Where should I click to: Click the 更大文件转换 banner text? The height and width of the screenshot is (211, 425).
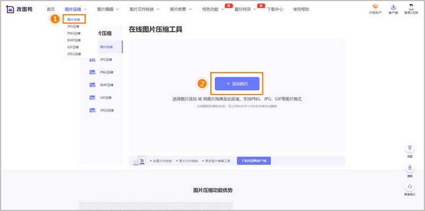(x=188, y=161)
